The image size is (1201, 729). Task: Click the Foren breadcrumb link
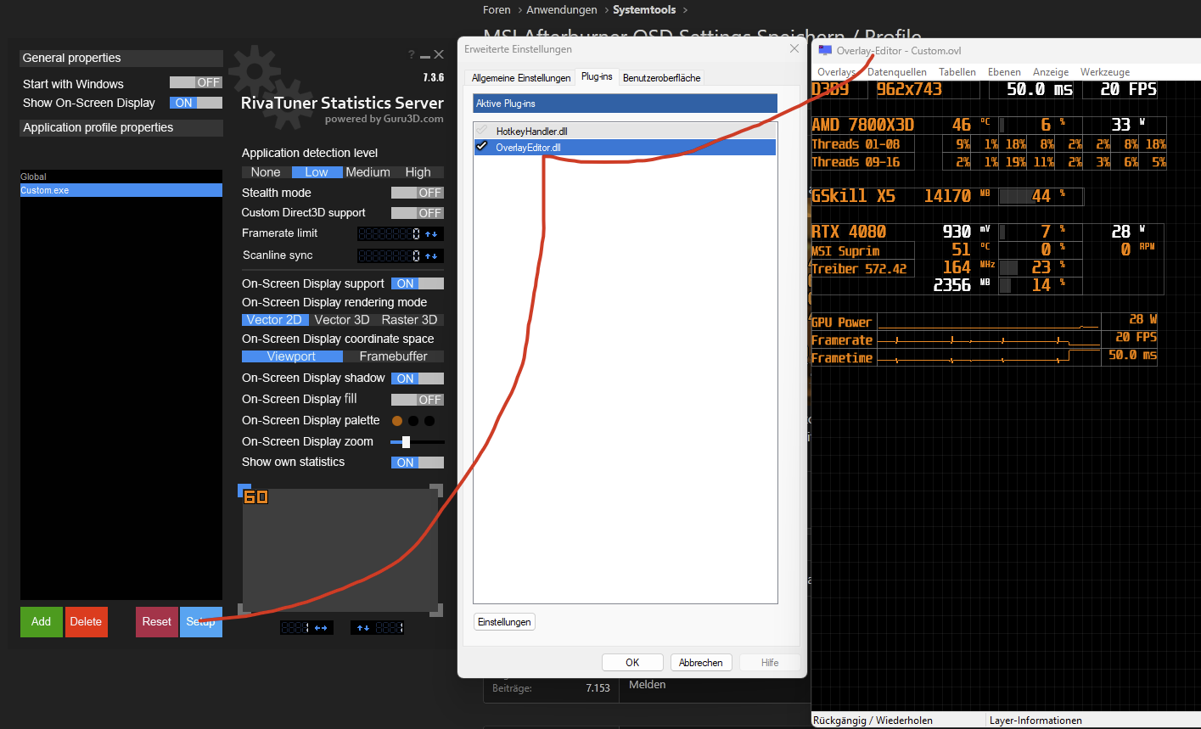497,10
